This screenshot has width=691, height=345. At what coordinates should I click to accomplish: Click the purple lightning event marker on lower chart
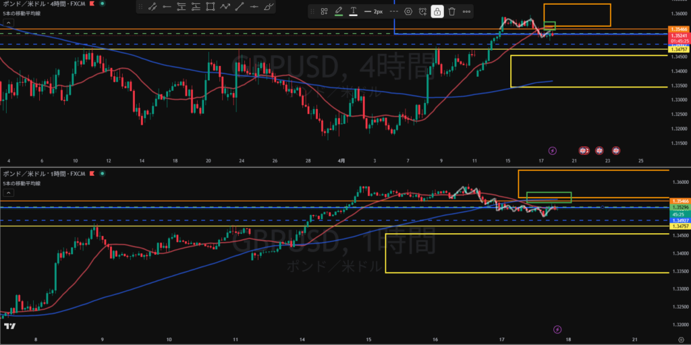pyautogui.click(x=557, y=329)
